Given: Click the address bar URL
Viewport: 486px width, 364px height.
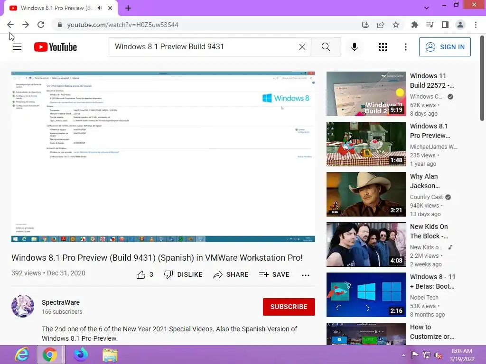Looking at the screenshot, I should (123, 25).
